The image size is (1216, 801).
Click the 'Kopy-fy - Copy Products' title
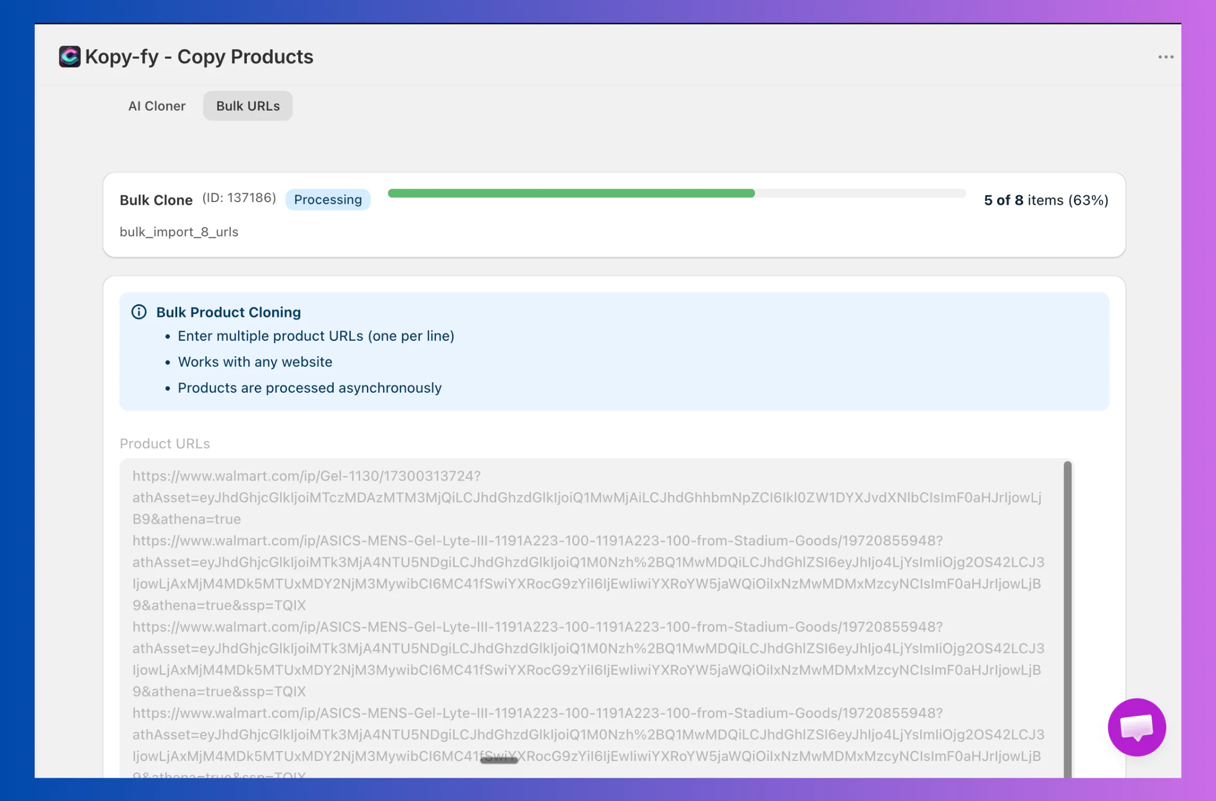[x=199, y=57]
